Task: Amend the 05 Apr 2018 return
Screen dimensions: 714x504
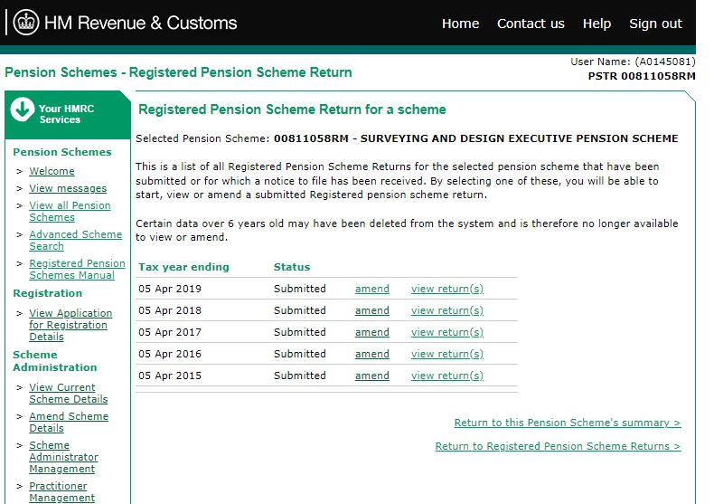Action: pyautogui.click(x=372, y=310)
